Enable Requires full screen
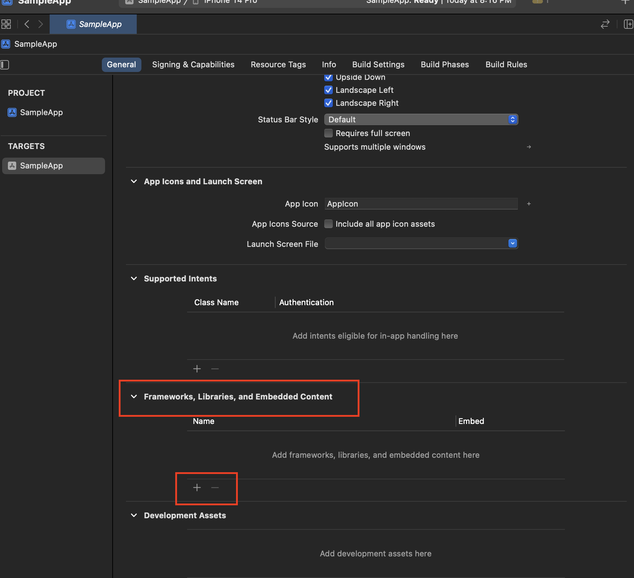This screenshot has width=634, height=578. [329, 133]
